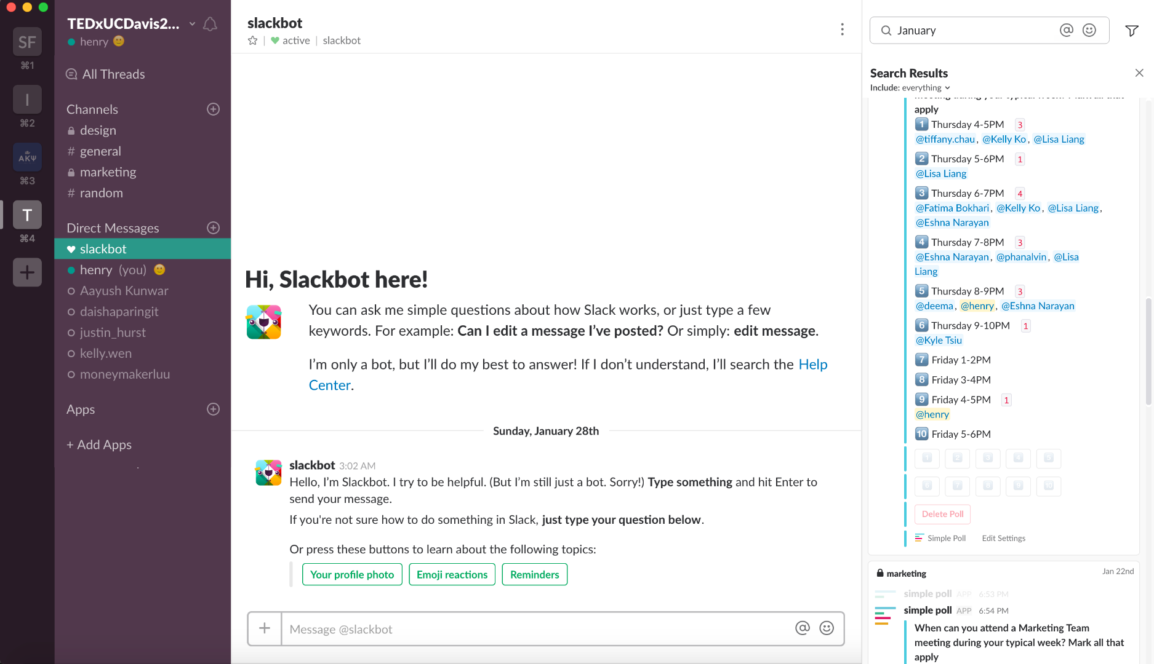The height and width of the screenshot is (664, 1154).
Task: Toggle vote for Friday 1-2PM option
Action: [957, 486]
